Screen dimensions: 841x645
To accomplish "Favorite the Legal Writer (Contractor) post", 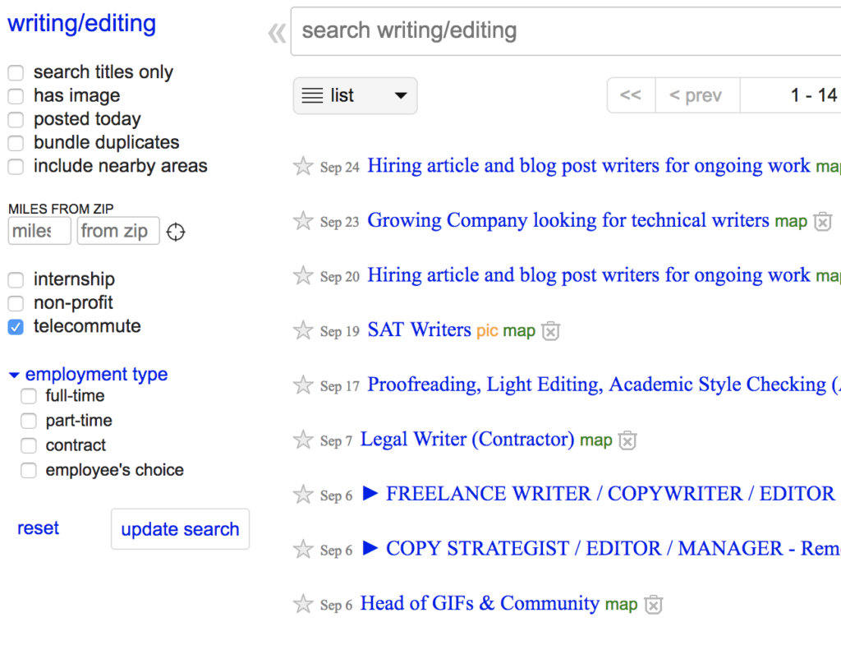I will tap(303, 440).
